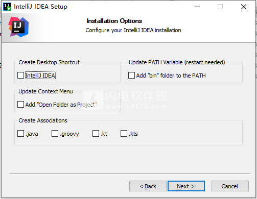Image resolution: width=257 pixels, height=199 pixels.
Task: Click the IntelliJ IDEA title bar icon
Action: click(7, 7)
